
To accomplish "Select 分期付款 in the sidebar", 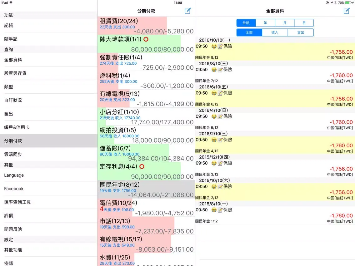I will [x=49, y=141].
